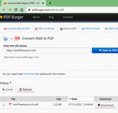Click the Convert Web to PDF heading
The image size is (118, 113).
click(x=38, y=38)
